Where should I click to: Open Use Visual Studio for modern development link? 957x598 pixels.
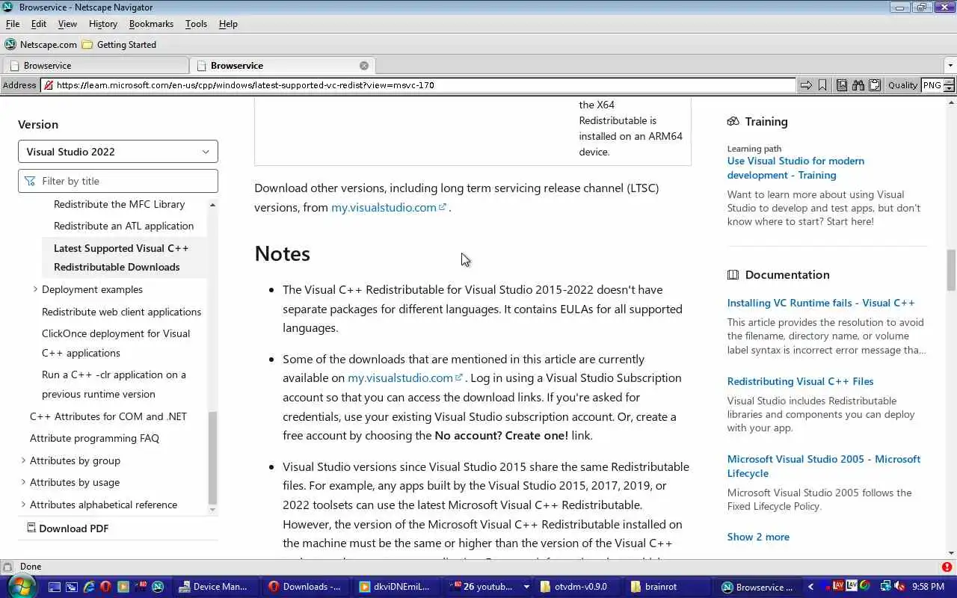click(796, 168)
